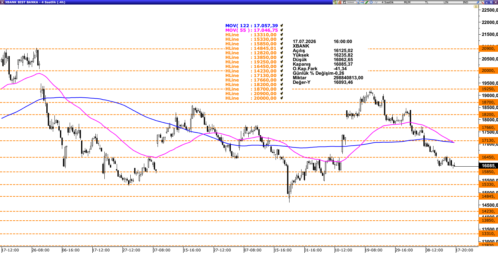Click the 29-16:00 time axis label
Viewport: 498px width, 253px height.
[x=404, y=250]
